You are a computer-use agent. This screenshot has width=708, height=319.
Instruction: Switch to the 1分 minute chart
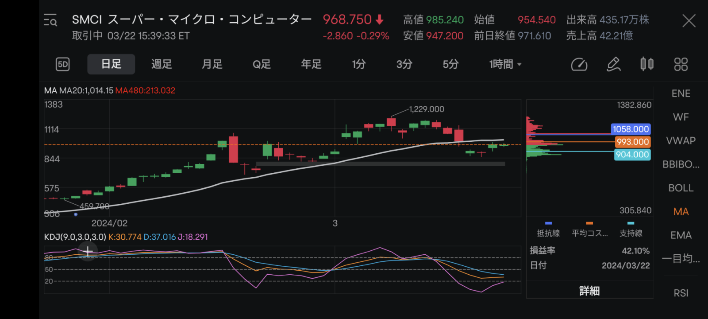(x=359, y=64)
